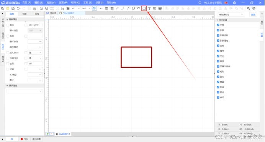Viewport: 265px width, 142px height.
Task: Open the 工具 (T) menu
Action: 88,3
